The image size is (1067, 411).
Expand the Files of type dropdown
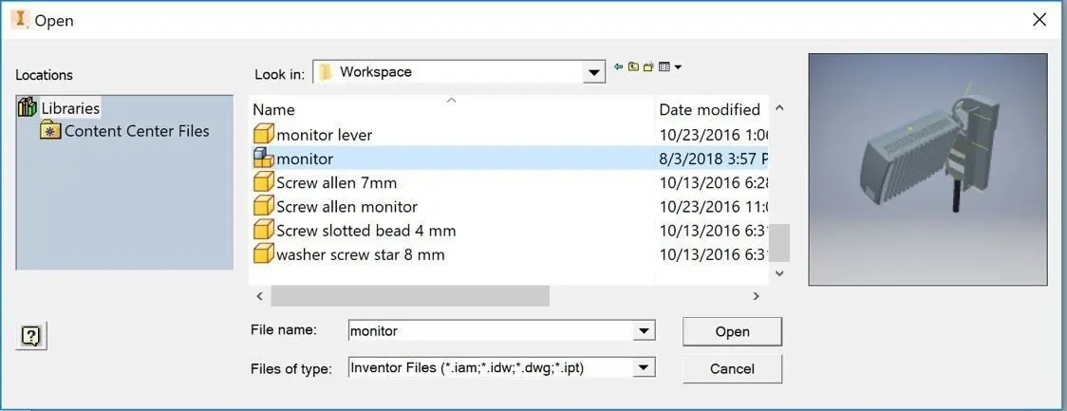(645, 366)
